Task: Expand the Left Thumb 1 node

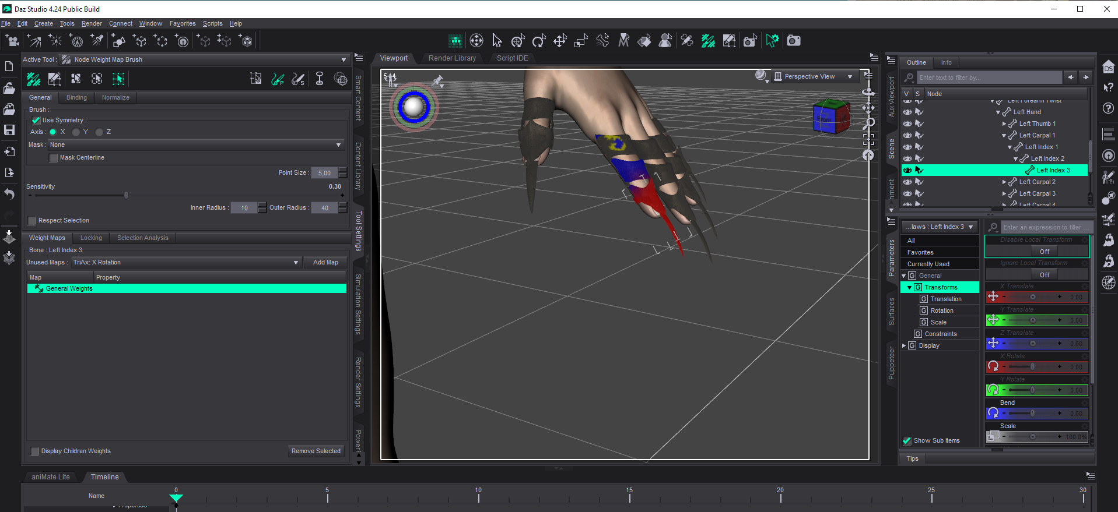Action: point(1004,124)
